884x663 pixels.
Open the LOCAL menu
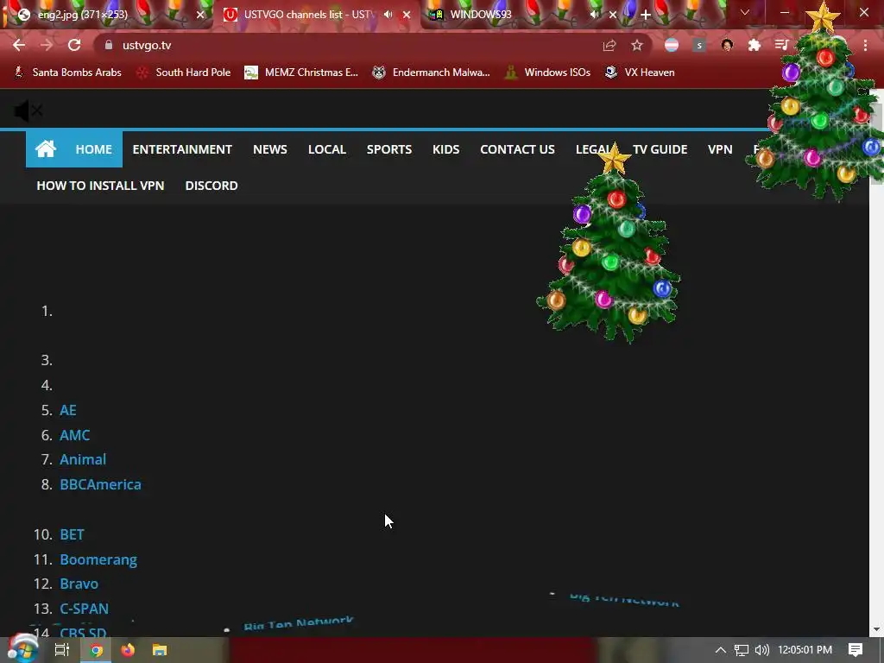click(327, 149)
